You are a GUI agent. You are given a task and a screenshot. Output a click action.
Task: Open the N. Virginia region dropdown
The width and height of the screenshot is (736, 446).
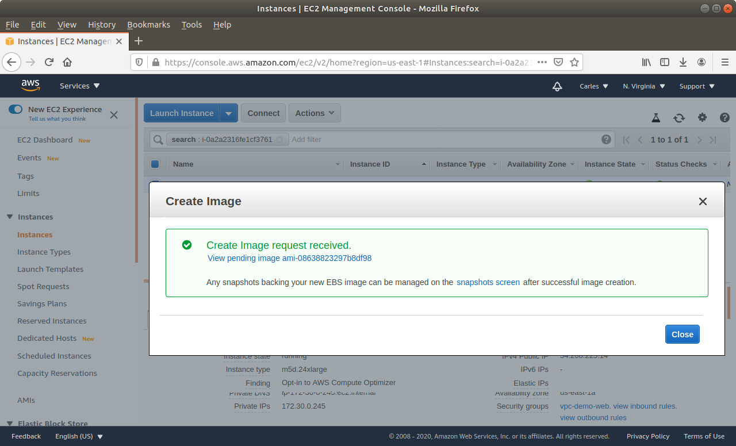(x=643, y=86)
